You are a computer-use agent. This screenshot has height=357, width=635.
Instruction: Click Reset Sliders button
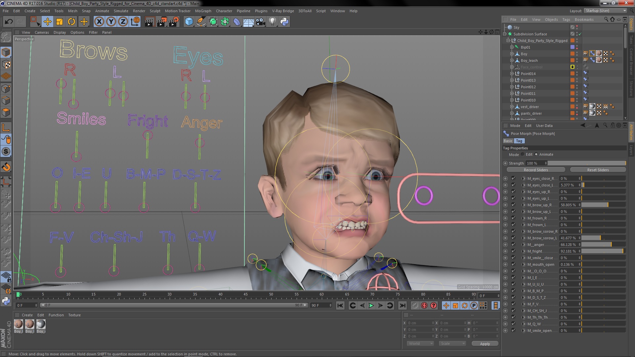598,170
